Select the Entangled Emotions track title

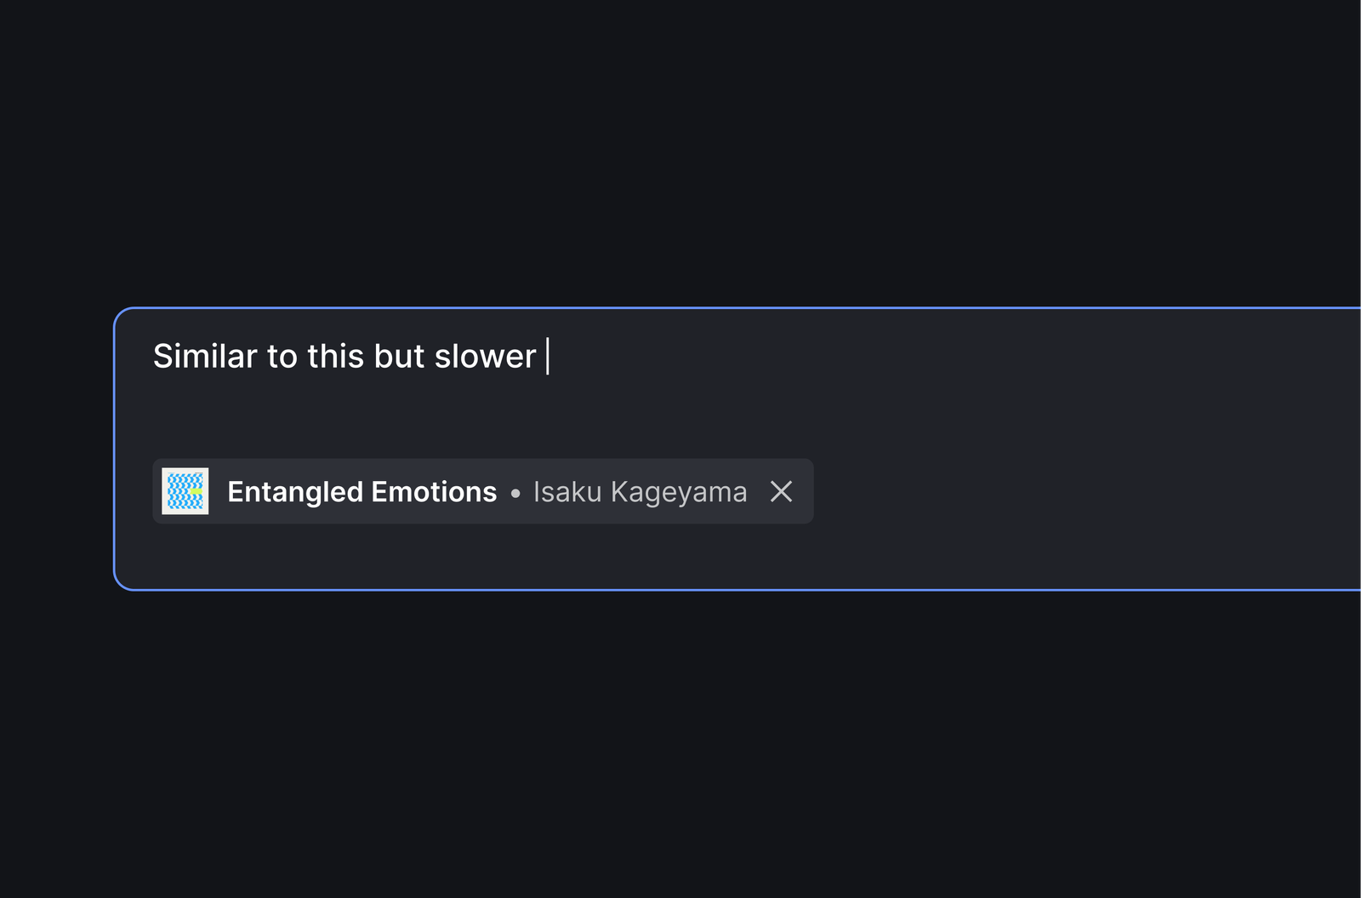tap(362, 492)
